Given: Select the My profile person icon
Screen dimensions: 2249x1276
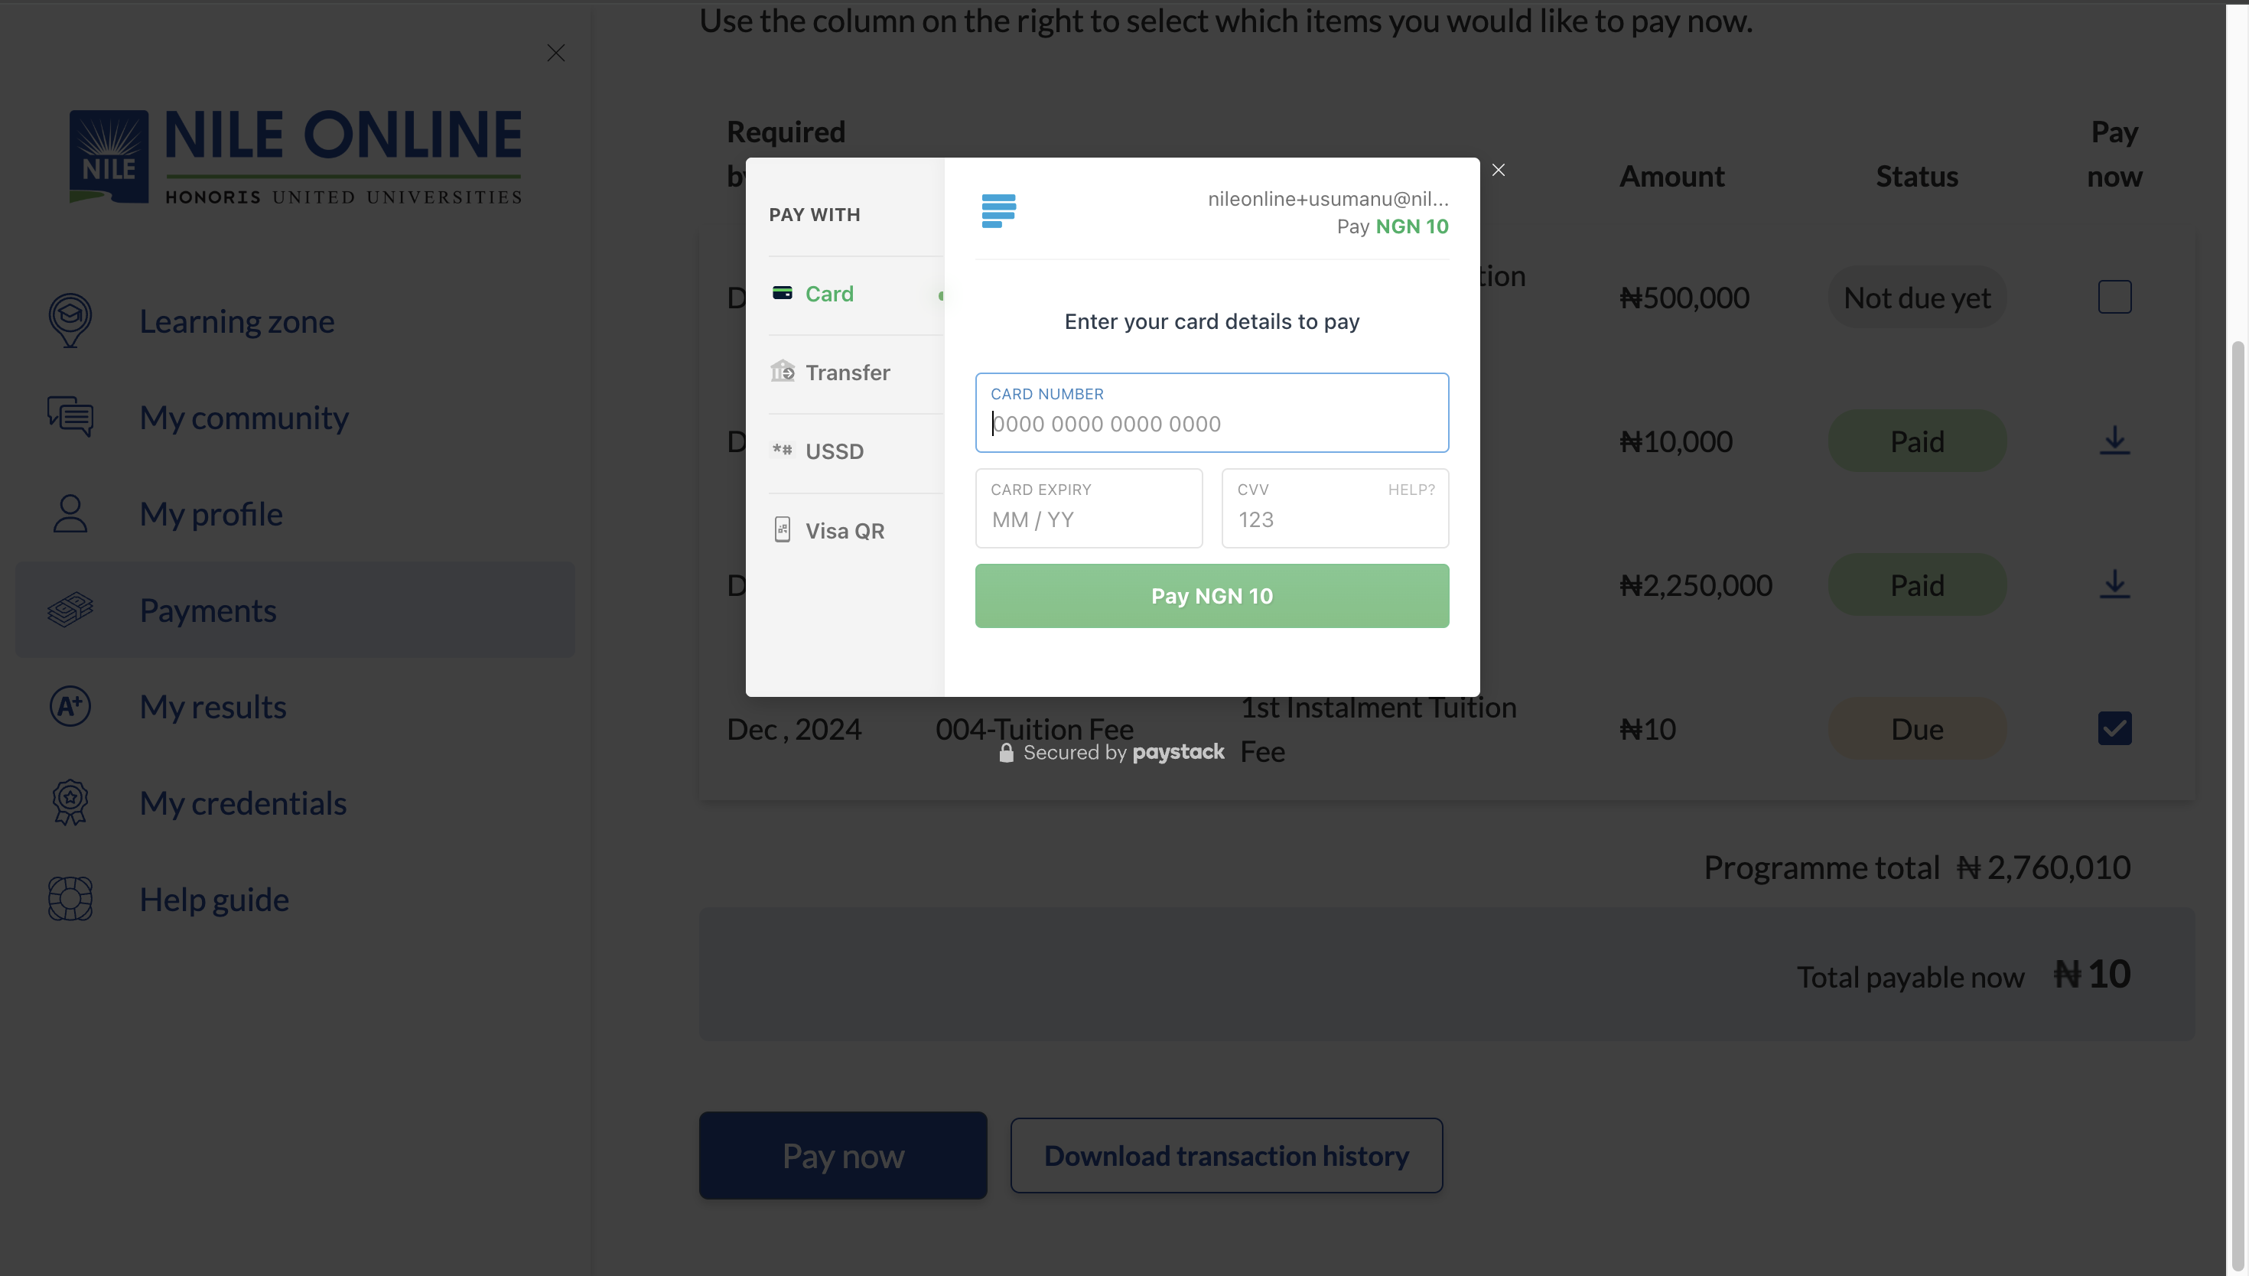Looking at the screenshot, I should tap(70, 513).
